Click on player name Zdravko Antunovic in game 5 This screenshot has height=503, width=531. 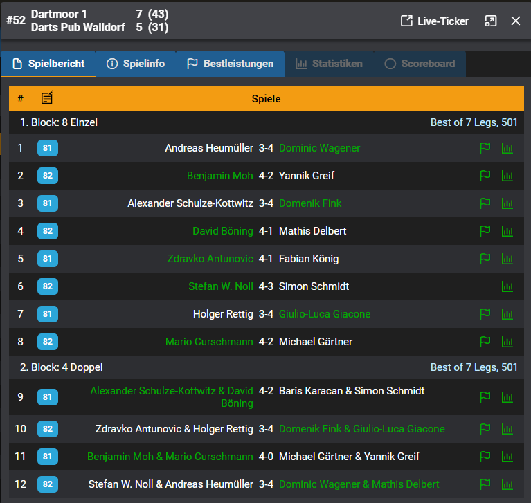point(210,259)
